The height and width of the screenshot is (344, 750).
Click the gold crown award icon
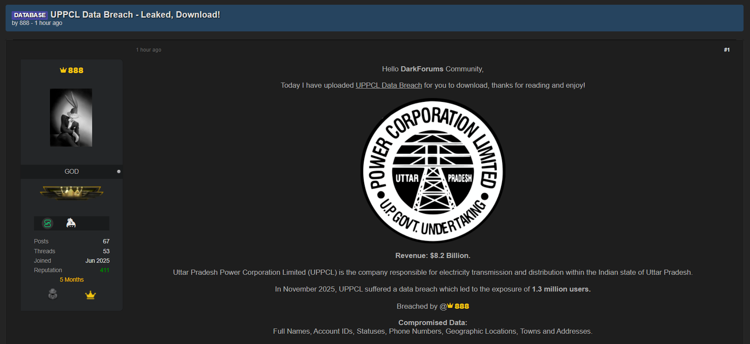[x=90, y=295]
